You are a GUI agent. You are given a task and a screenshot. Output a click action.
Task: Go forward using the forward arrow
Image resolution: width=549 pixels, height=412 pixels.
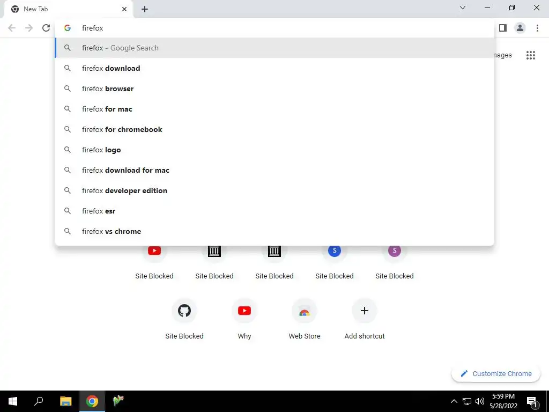[29, 28]
